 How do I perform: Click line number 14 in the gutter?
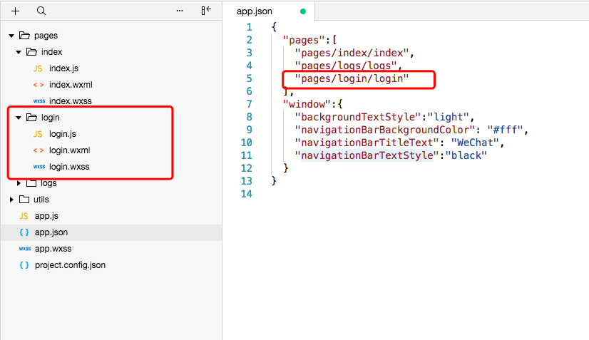[247, 194]
